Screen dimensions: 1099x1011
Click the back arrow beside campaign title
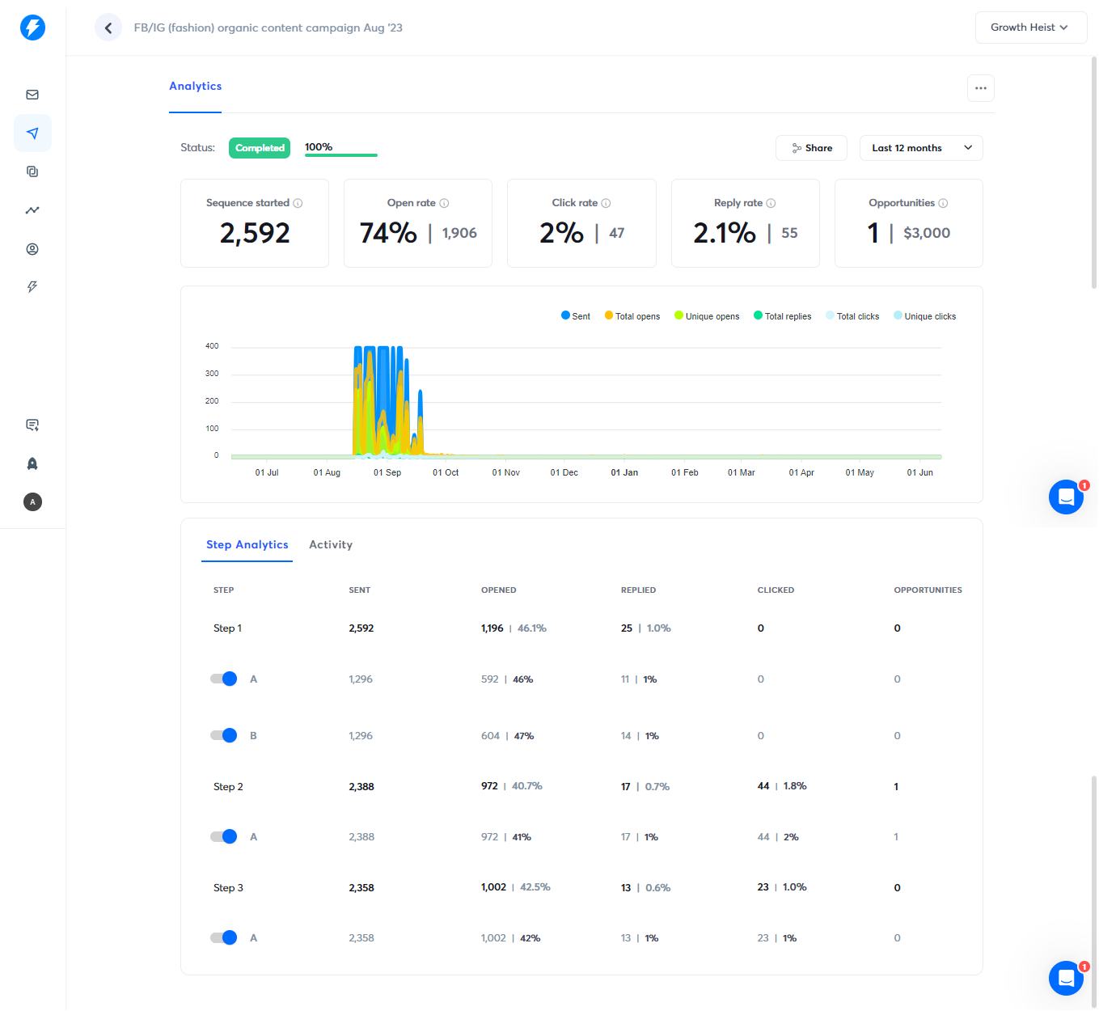108,27
